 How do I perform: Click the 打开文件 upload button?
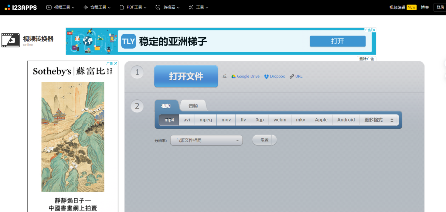pyautogui.click(x=186, y=77)
